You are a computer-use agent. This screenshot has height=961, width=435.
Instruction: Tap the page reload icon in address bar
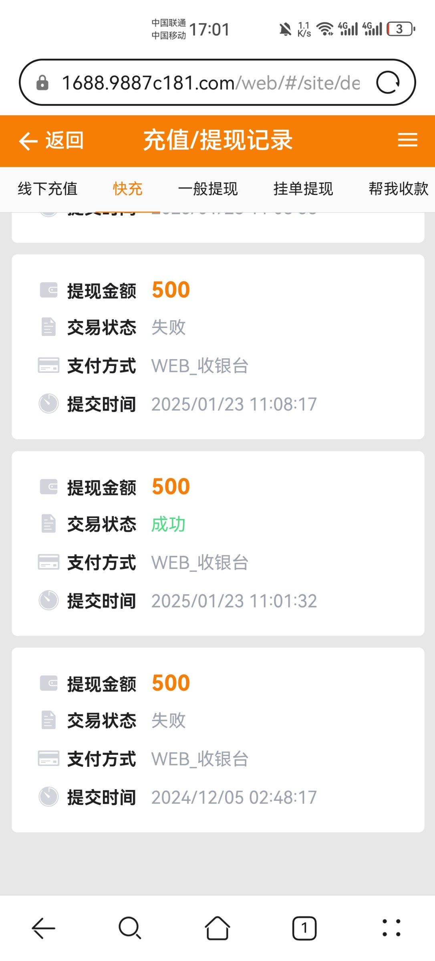[388, 82]
